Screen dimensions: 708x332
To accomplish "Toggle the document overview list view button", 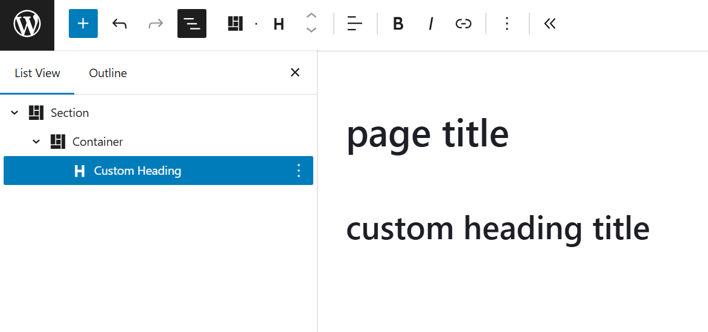I will click(192, 23).
